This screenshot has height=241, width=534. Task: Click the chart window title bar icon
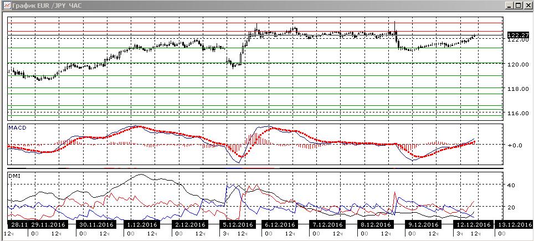coord(6,5)
